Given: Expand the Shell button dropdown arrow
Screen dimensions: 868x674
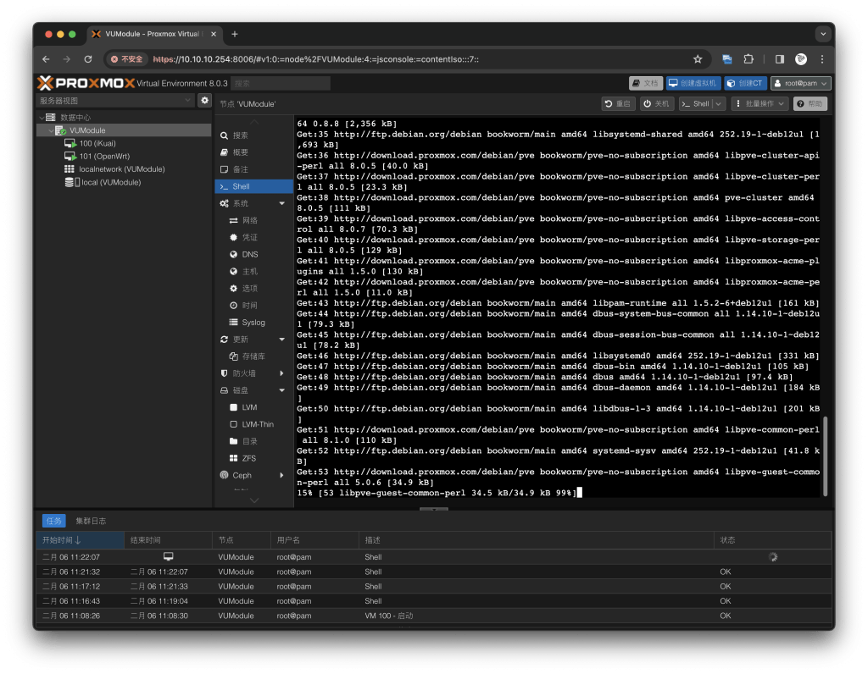Looking at the screenshot, I should point(719,103).
